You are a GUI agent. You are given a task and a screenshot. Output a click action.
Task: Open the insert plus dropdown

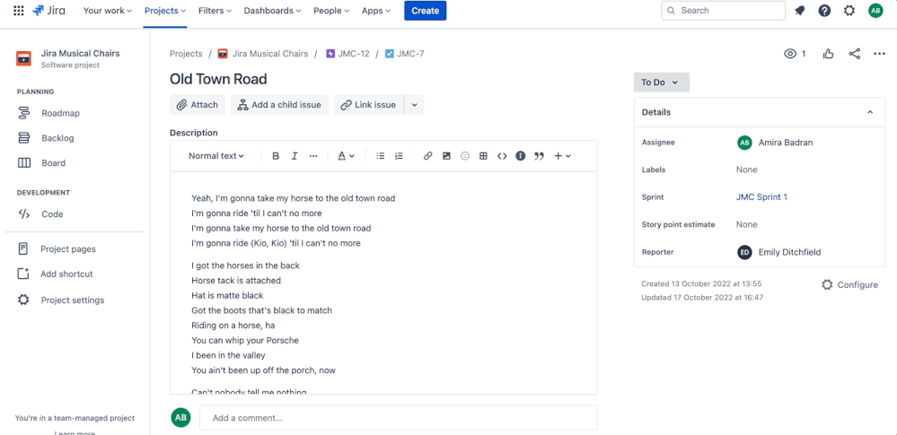[x=562, y=155]
